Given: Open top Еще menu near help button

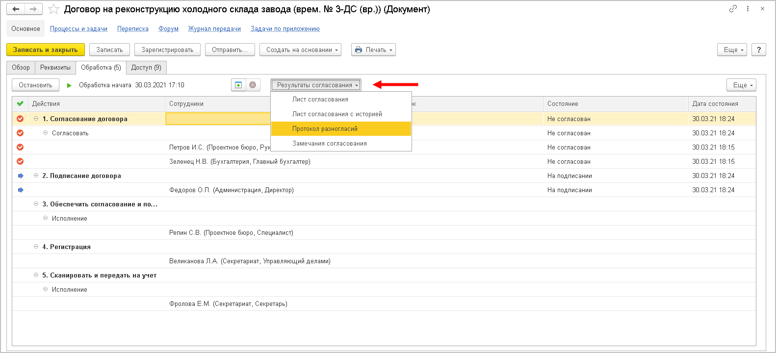Looking at the screenshot, I should (x=732, y=50).
